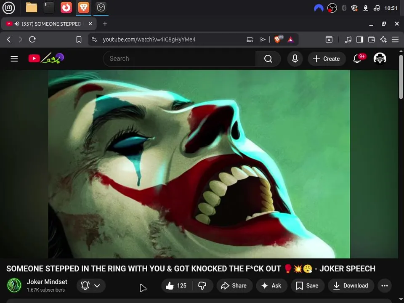Open the Files folder in the taskbar

(x=32, y=8)
